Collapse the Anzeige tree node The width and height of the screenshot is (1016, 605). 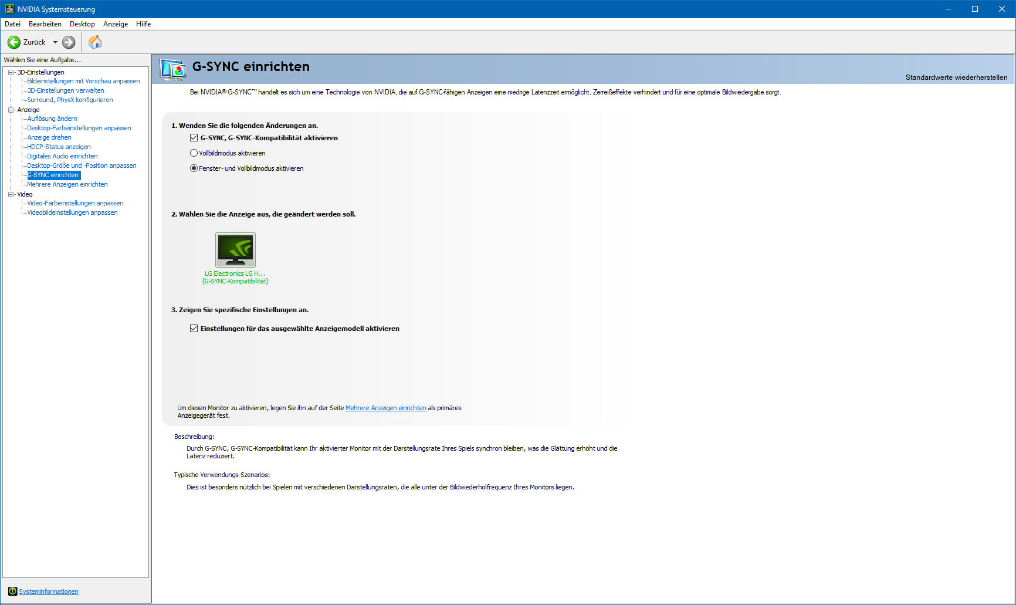coord(11,110)
